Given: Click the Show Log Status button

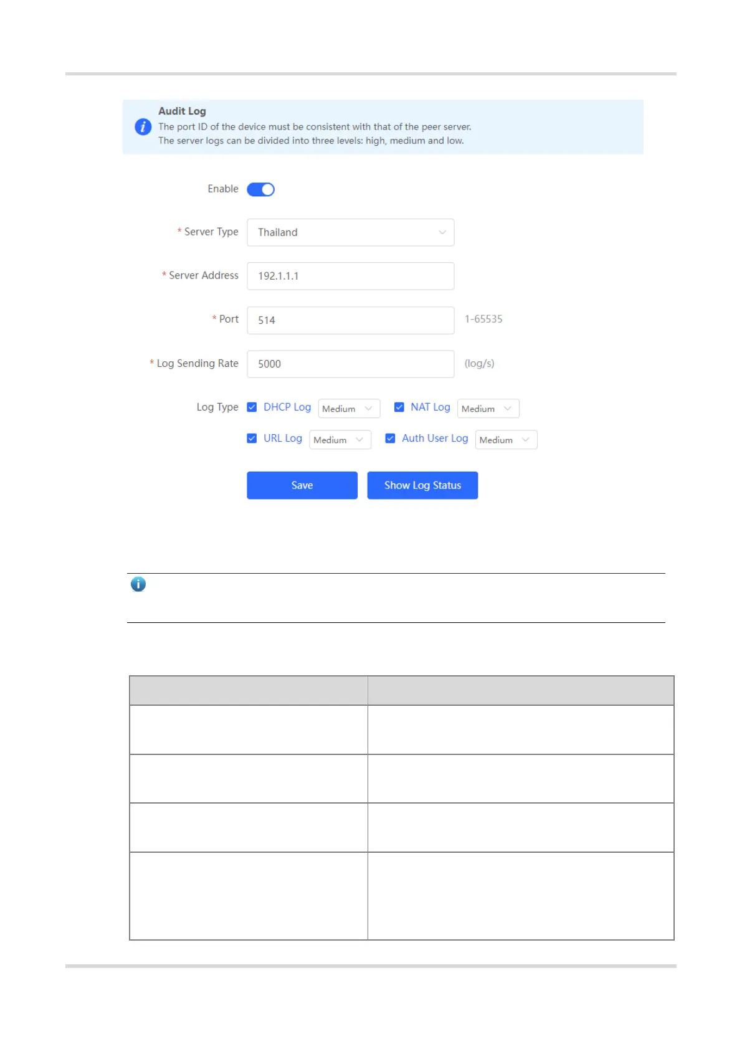Looking at the screenshot, I should click(x=422, y=485).
